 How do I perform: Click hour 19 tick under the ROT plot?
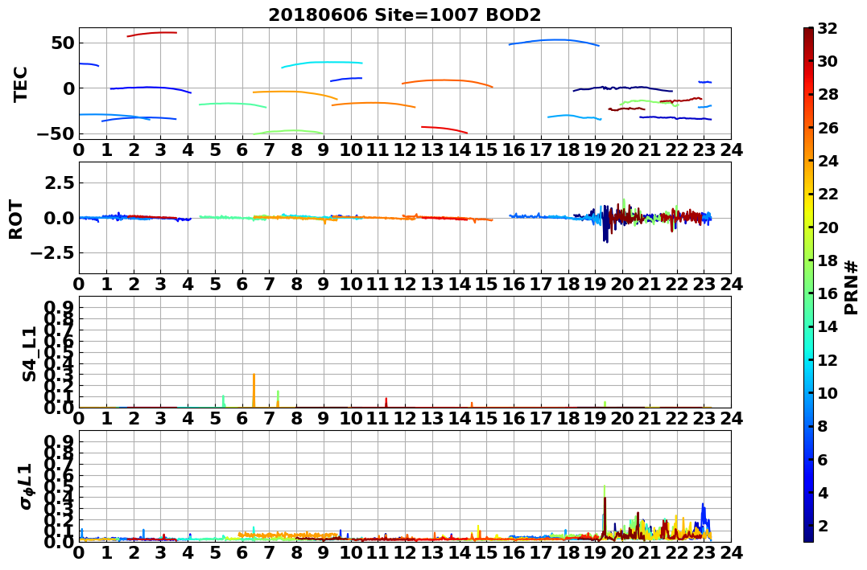[595, 284]
